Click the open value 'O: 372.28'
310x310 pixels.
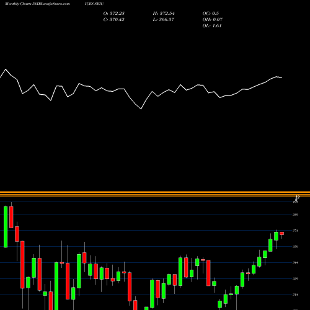[x=114, y=14]
